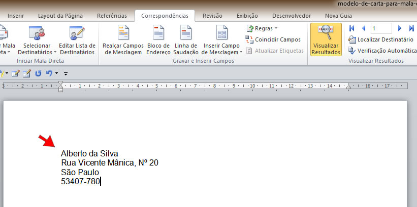Click Inserir Campo de Mesclagem icon
The height and width of the screenshot is (207, 417).
(x=222, y=32)
